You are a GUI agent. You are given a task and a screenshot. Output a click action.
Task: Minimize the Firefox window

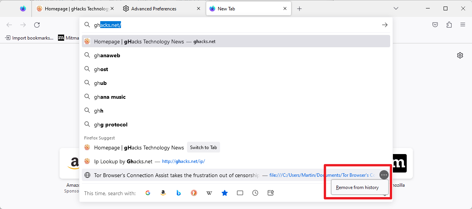[428, 8]
